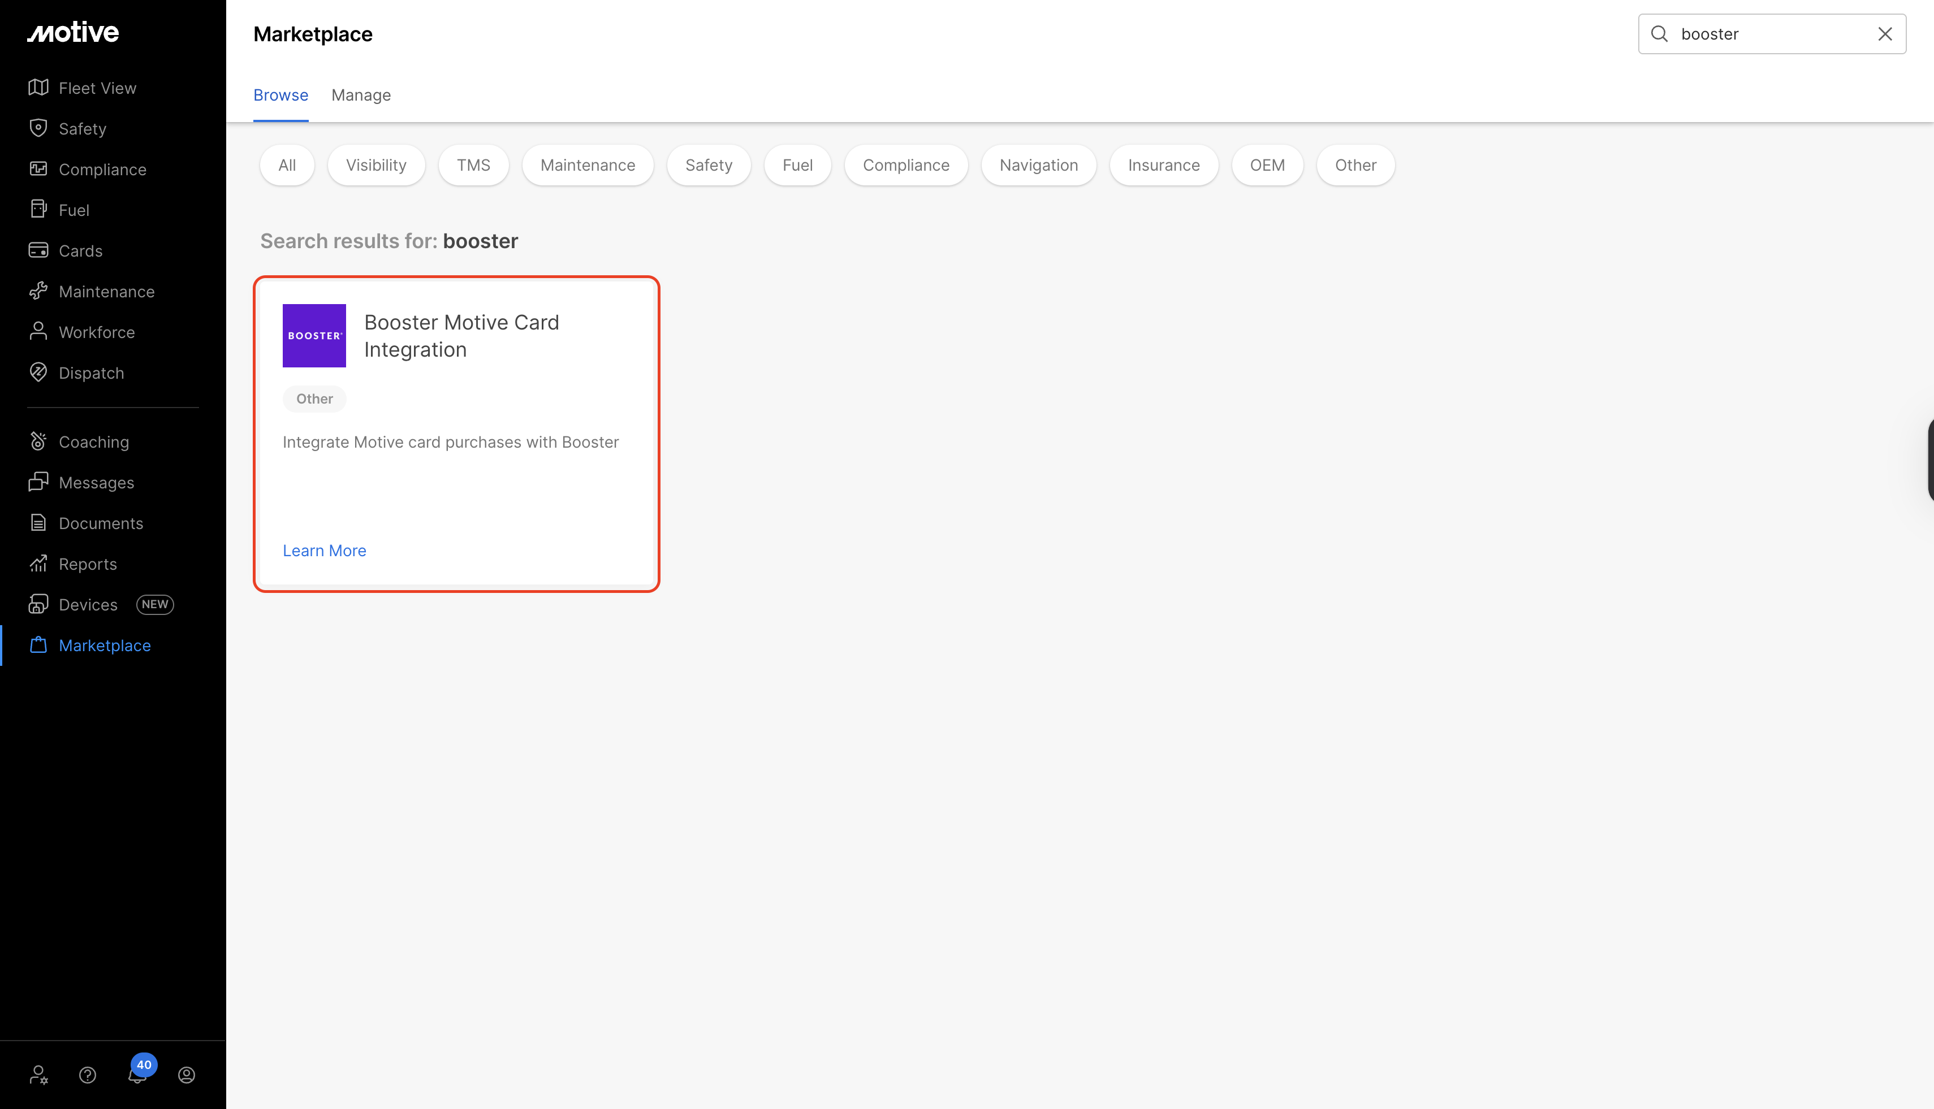
Task: Click the Other tag on Booster card
Action: tap(314, 398)
